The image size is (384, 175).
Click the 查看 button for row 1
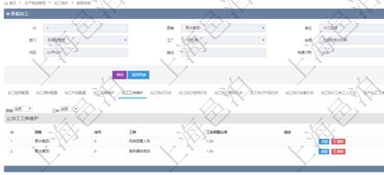point(324,141)
